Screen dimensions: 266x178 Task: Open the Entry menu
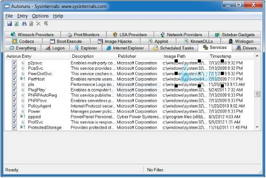pos(23,16)
